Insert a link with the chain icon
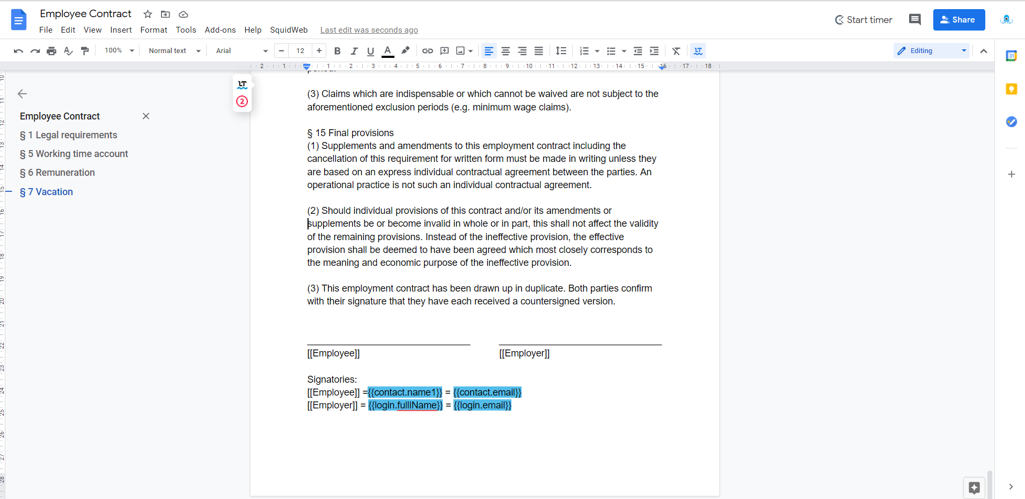This screenshot has height=499, width=1025. [428, 51]
